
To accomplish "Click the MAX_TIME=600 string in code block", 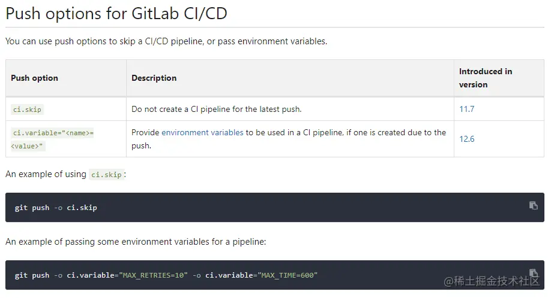I will pyautogui.click(x=287, y=275).
